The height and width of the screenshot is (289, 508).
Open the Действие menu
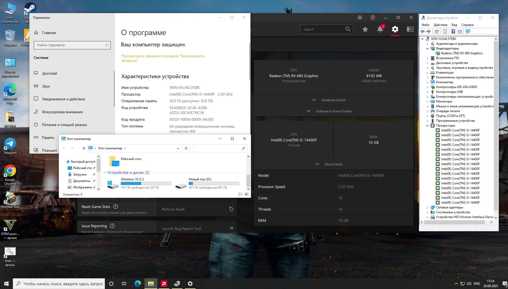tap(440, 25)
